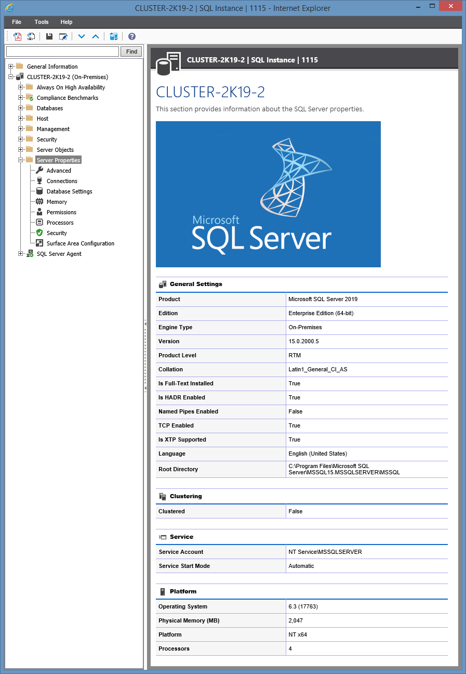
Task: Click inside the search input field
Action: click(62, 51)
